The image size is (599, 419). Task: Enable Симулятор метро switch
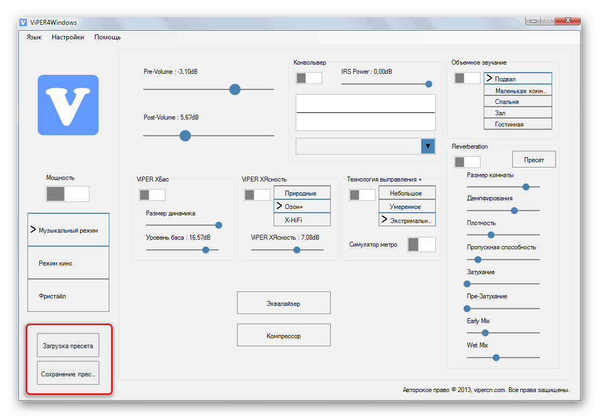[x=421, y=245]
